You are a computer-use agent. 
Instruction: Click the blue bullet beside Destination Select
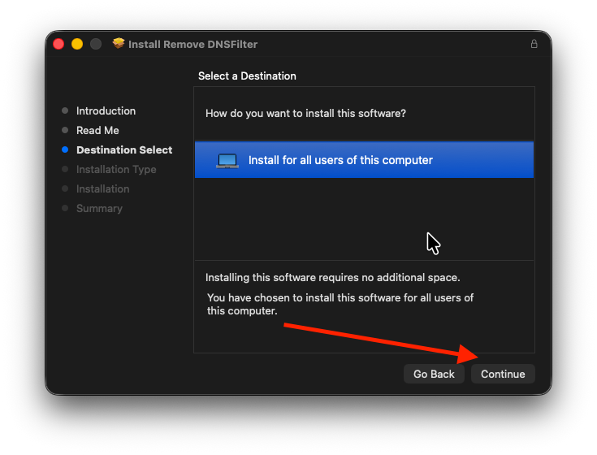[65, 149]
